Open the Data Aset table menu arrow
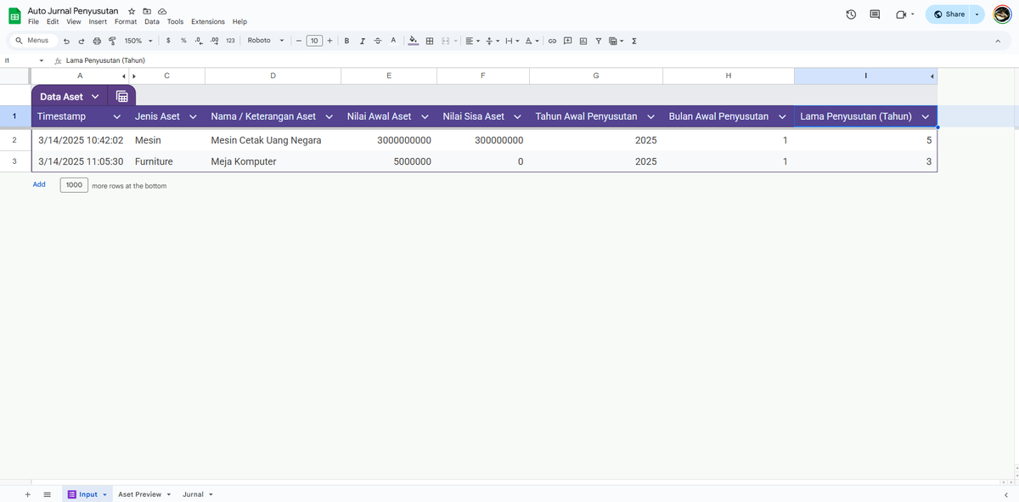Image resolution: width=1019 pixels, height=502 pixels. tap(94, 97)
